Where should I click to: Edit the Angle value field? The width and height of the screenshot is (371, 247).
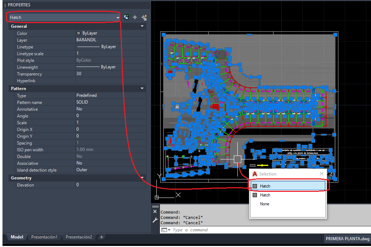pos(111,116)
